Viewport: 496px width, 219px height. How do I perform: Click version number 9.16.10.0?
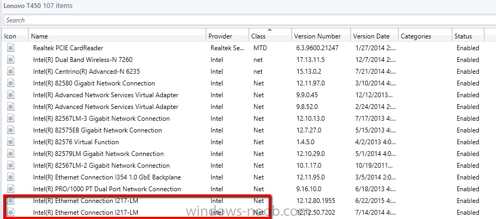coord(309,189)
